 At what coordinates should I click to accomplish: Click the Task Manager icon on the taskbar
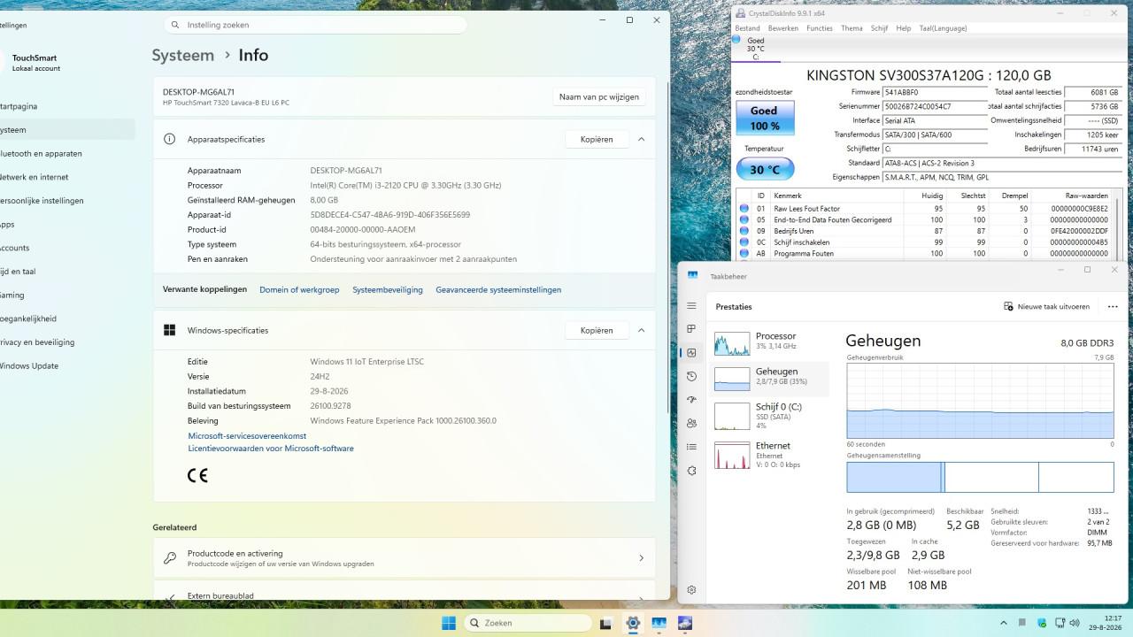point(659,623)
